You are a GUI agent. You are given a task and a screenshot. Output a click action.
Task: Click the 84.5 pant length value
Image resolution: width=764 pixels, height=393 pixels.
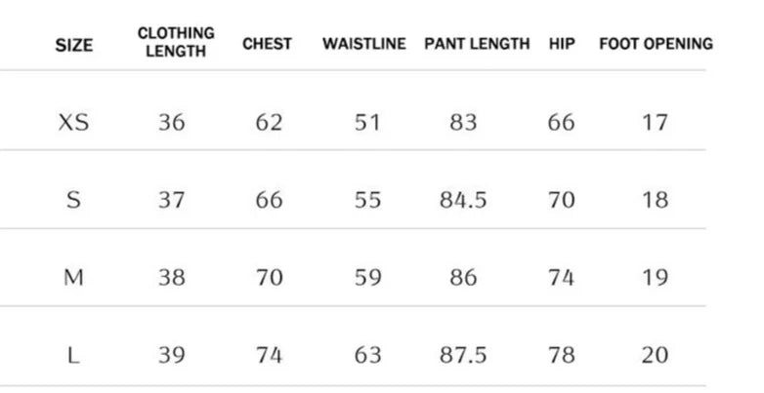463,200
